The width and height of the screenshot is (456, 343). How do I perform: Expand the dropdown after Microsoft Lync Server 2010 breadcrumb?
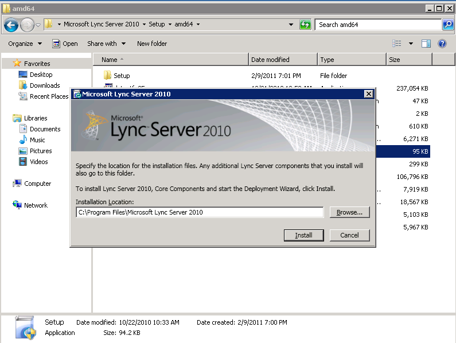(x=144, y=25)
